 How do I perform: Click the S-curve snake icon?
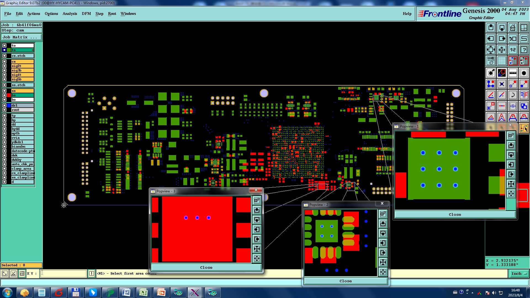pos(524,39)
